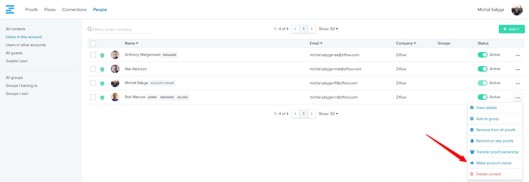Screen dimensions: 529x182
Task: Click green shield badge next to Anthony Welgemoed
Action: coord(102,55)
